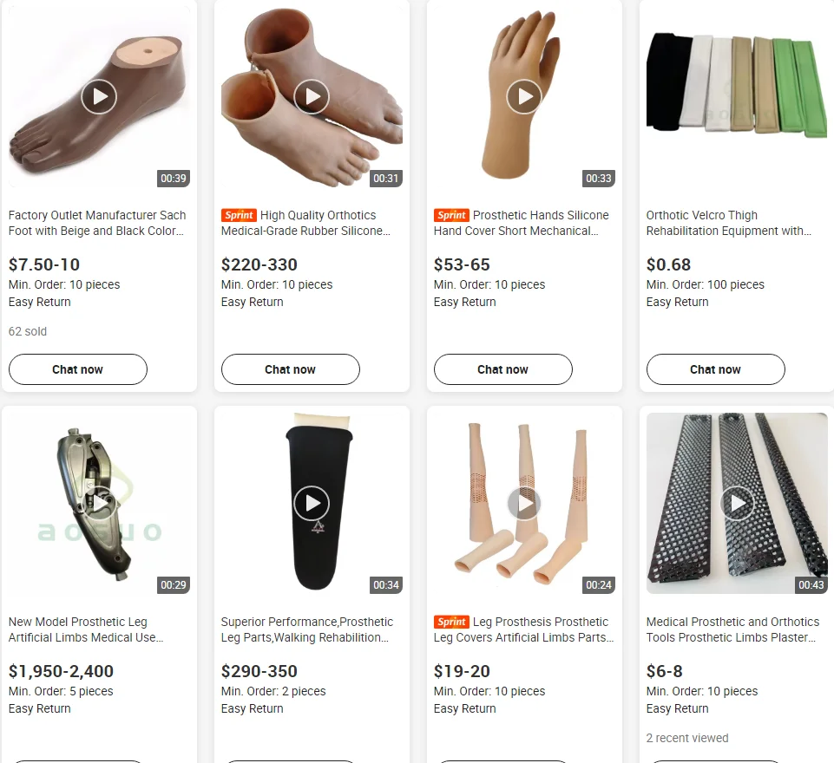Chat now about the Orthotic Velcro Thigh
The image size is (834, 763).
tap(715, 369)
